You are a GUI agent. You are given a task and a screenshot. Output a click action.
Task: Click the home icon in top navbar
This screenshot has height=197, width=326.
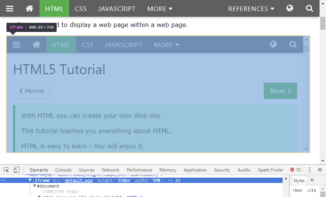click(29, 8)
